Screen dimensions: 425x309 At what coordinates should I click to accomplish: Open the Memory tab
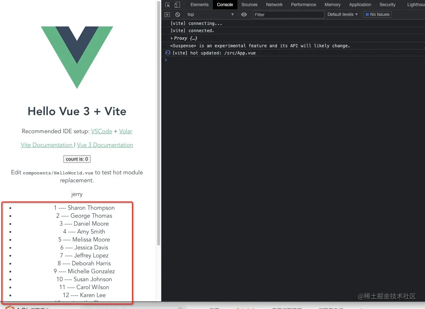[332, 5]
